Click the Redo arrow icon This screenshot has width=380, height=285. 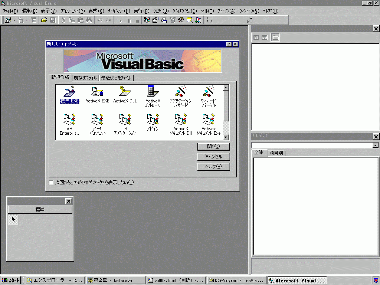click(108, 20)
